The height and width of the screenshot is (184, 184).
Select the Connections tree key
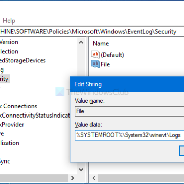tap(18, 106)
